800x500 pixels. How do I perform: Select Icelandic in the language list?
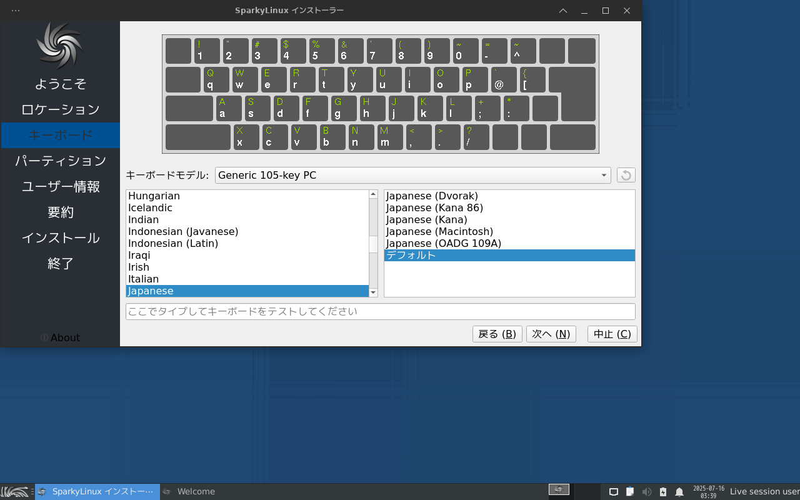pos(247,207)
